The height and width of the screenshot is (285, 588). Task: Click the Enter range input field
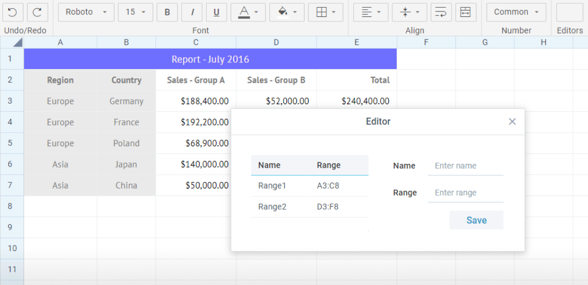pos(465,192)
